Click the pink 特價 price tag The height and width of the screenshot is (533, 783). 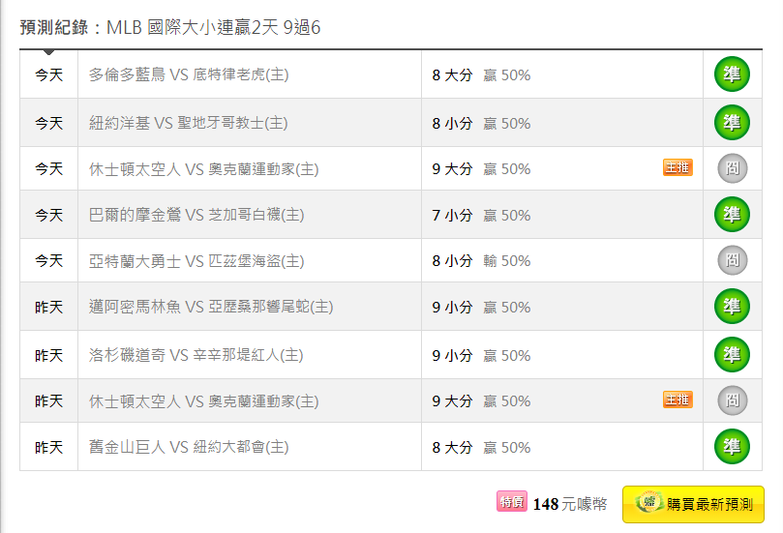(x=511, y=501)
